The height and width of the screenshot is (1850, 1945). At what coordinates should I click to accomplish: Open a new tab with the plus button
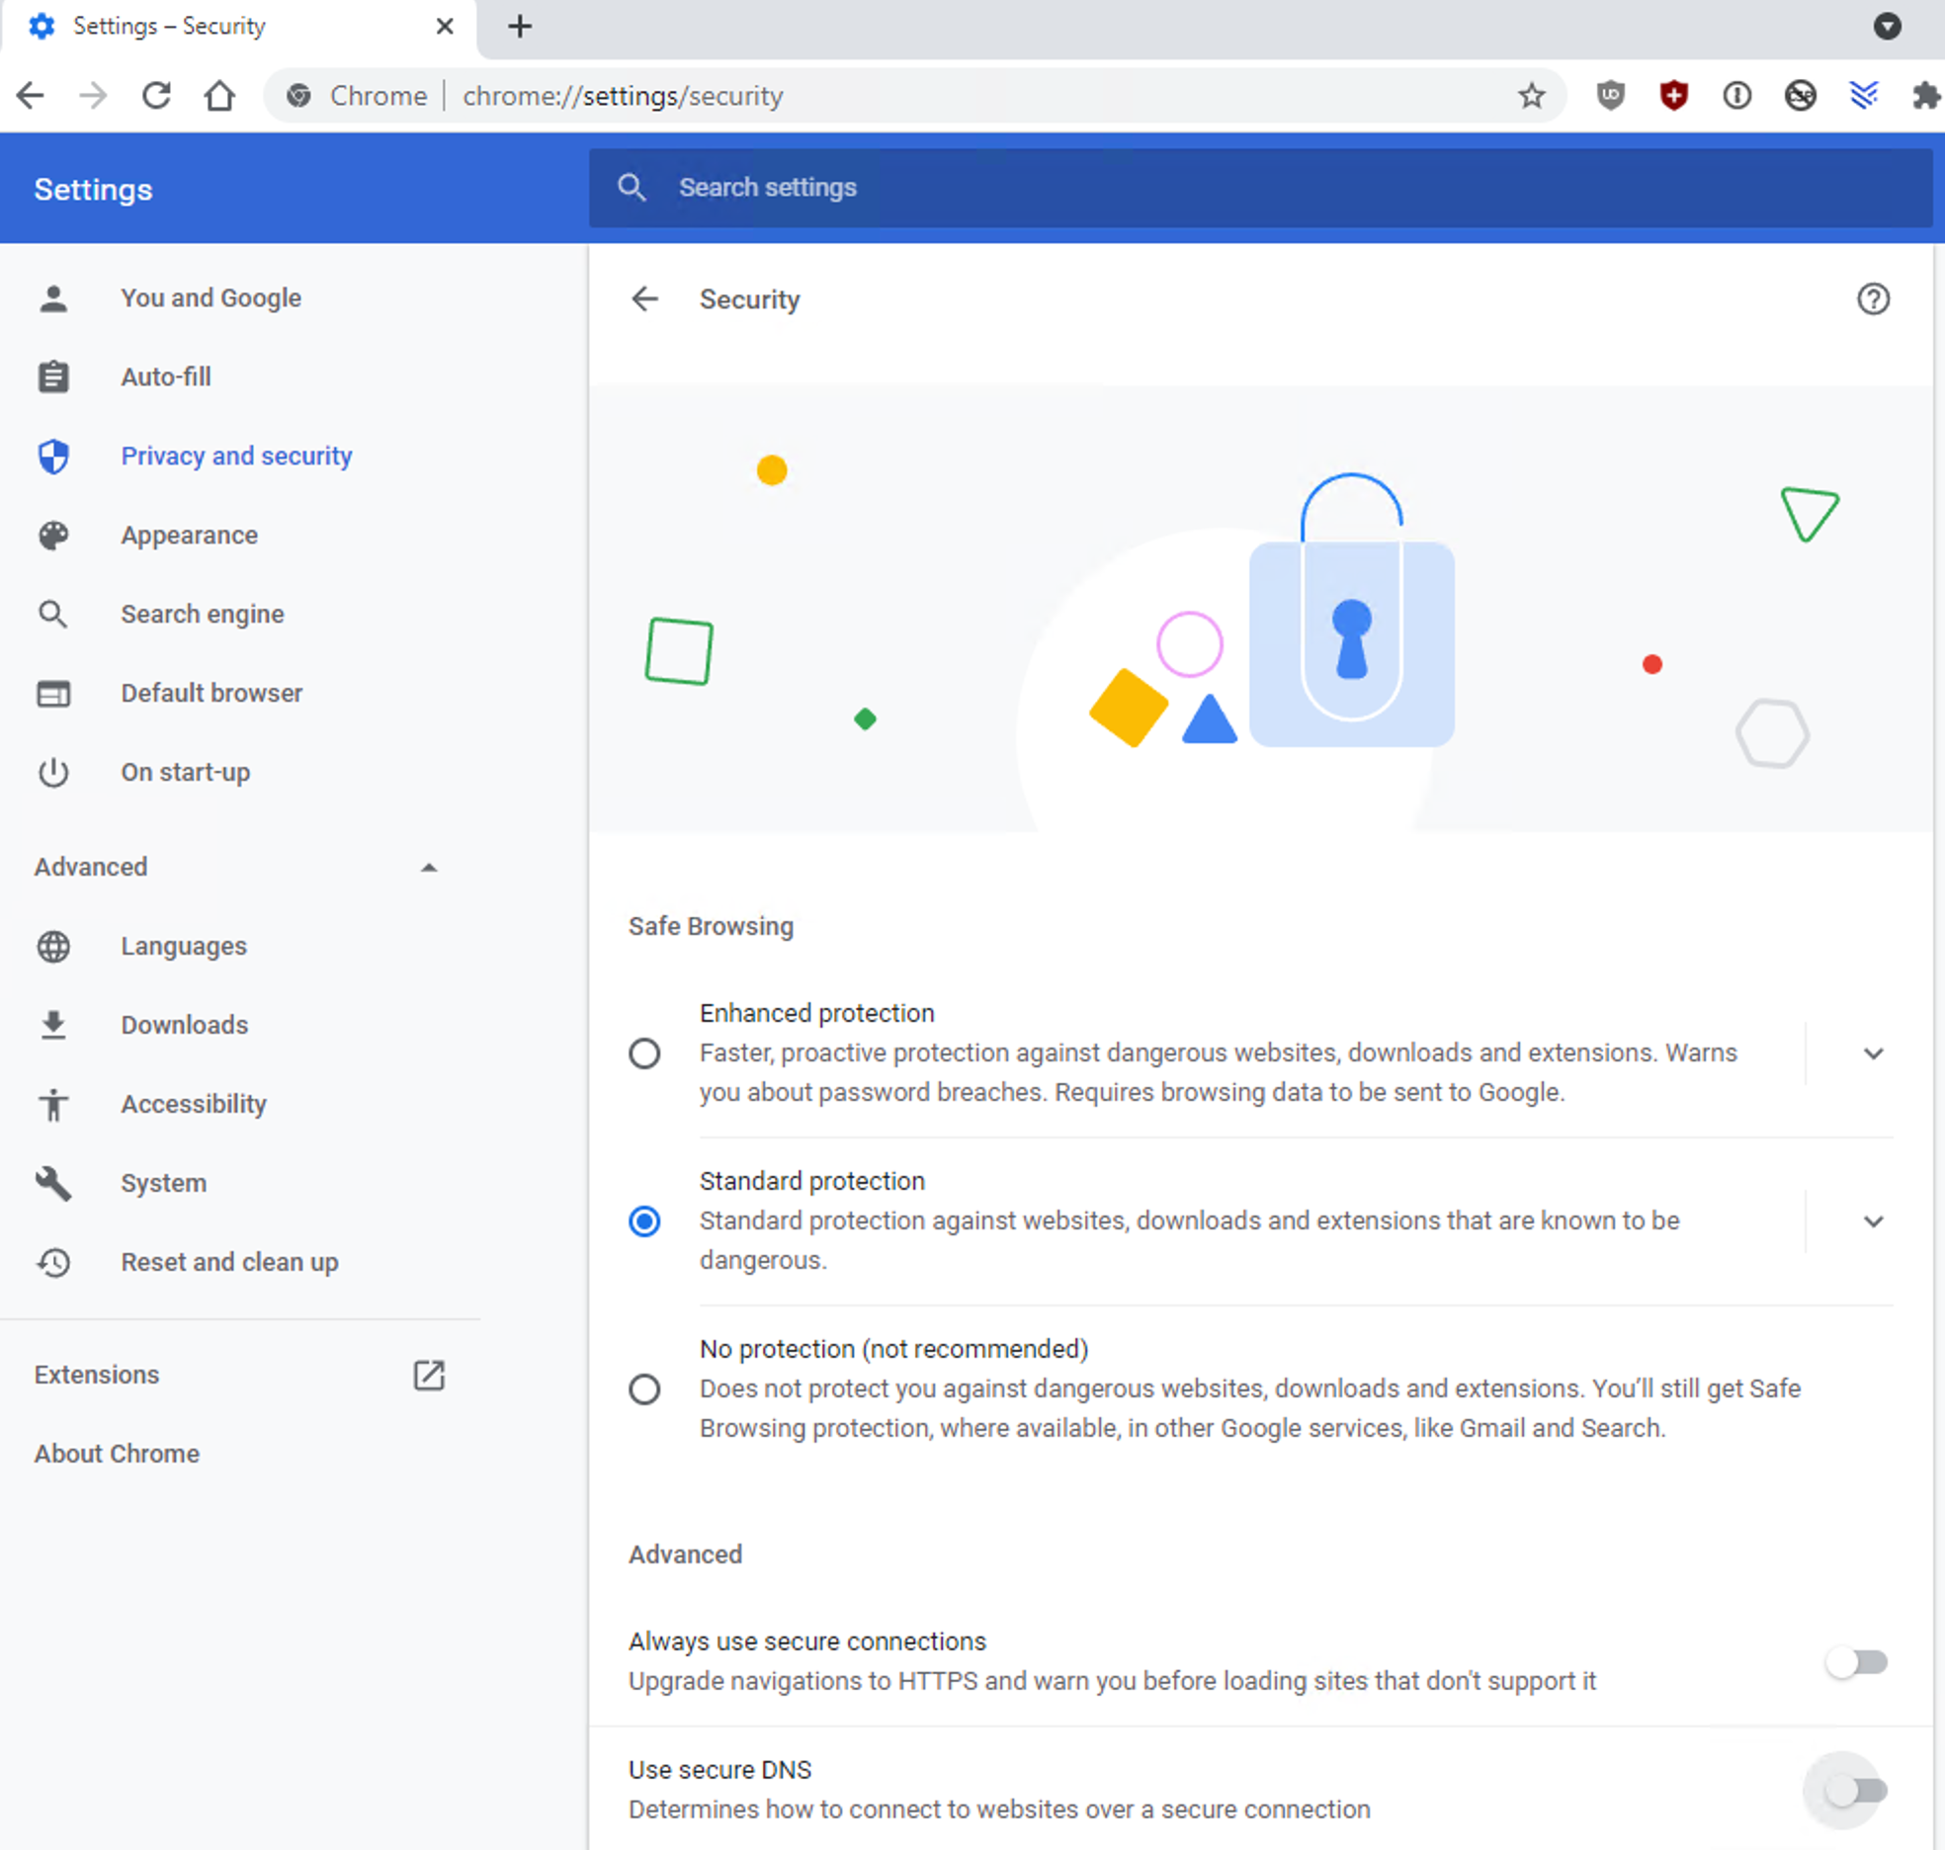click(520, 26)
